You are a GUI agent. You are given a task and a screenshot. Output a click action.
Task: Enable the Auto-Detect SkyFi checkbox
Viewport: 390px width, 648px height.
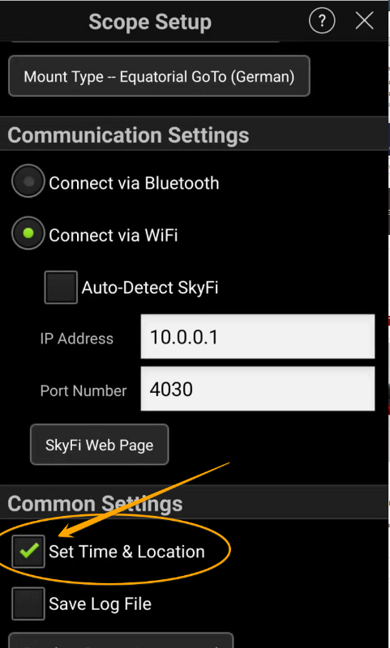[x=61, y=288]
